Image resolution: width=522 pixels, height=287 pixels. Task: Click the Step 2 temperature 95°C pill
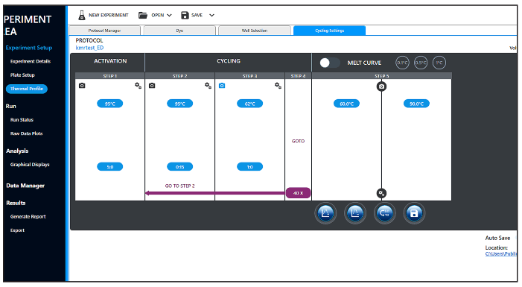coord(179,104)
